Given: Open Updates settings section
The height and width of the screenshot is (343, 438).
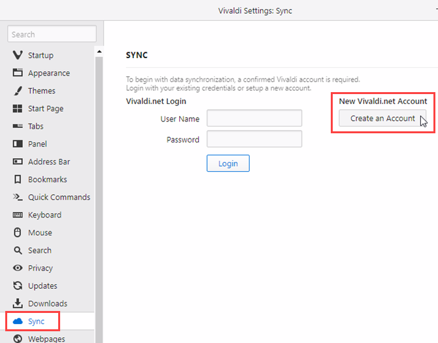Looking at the screenshot, I should pyautogui.click(x=47, y=286).
